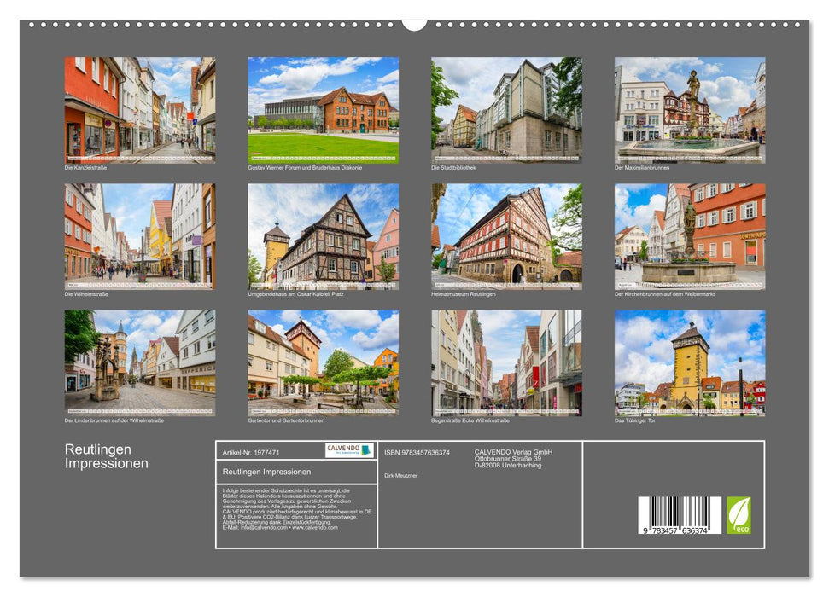Viewport: 829px width, 597px height.
Task: Click the blue flag mark beside the CALVENDO logo
Action: tap(365, 448)
